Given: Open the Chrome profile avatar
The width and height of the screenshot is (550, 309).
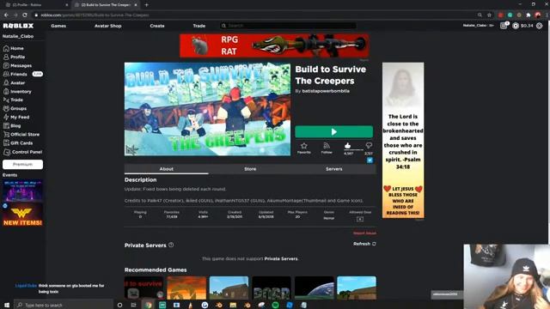Looking at the screenshot, I should pyautogui.click(x=538, y=15).
